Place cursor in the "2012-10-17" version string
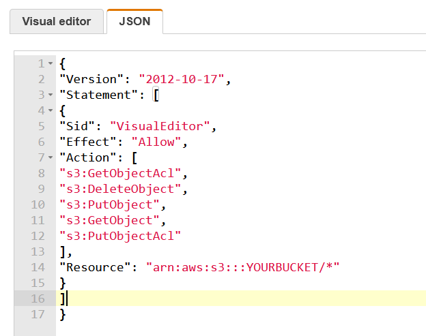Image resolution: width=426 pixels, height=336 pixels. [x=182, y=79]
